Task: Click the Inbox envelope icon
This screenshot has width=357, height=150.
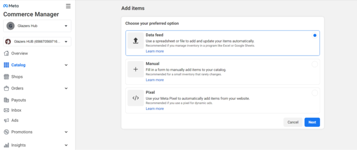Action: (x=6, y=110)
